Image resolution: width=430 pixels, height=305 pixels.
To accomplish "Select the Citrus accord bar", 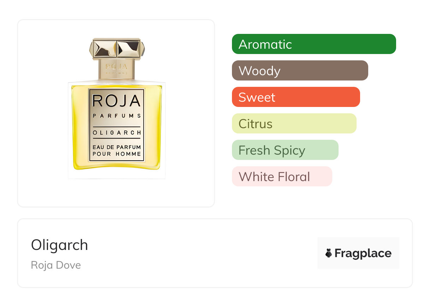I will click(294, 124).
